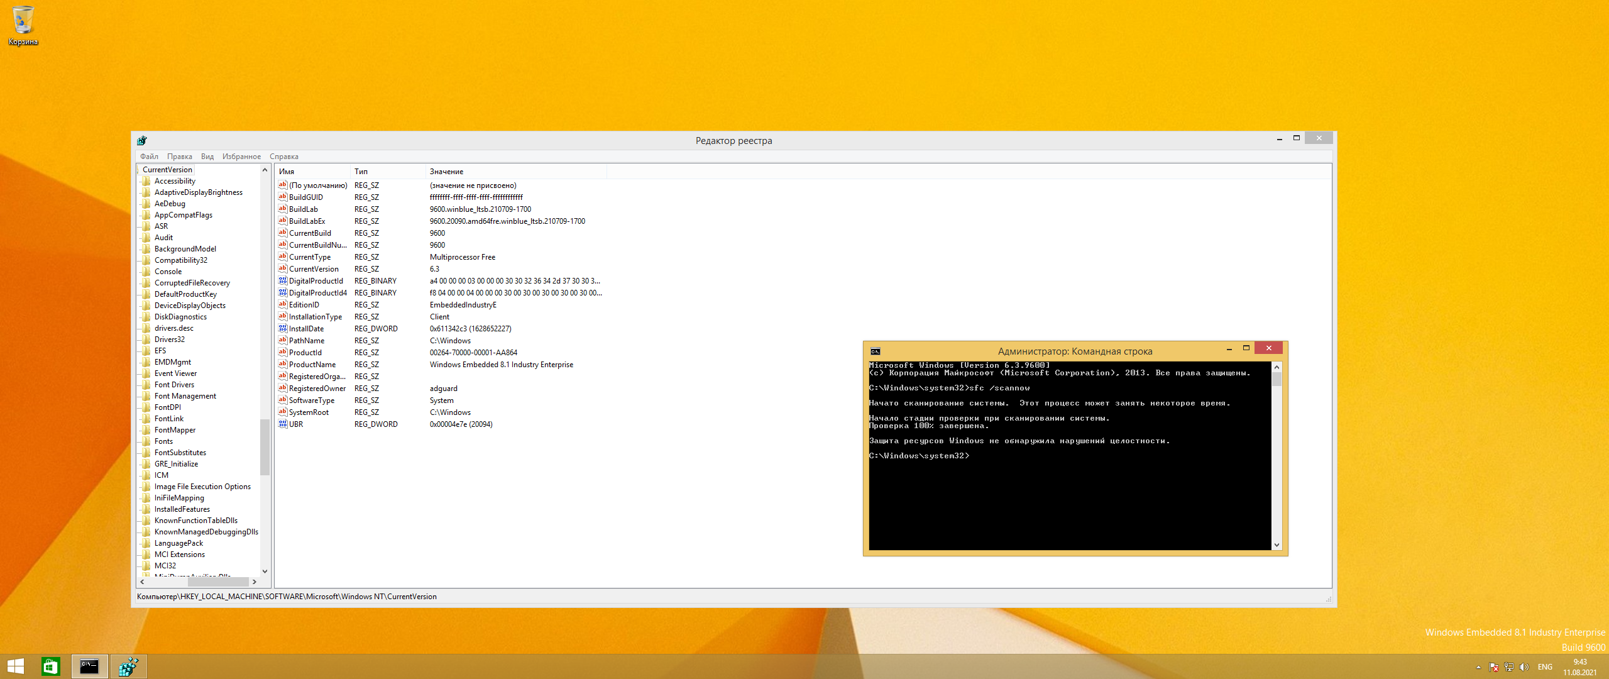Screen dimensions: 1609x679
Task: Switch to Command Prompt taskbar icon
Action: (89, 666)
